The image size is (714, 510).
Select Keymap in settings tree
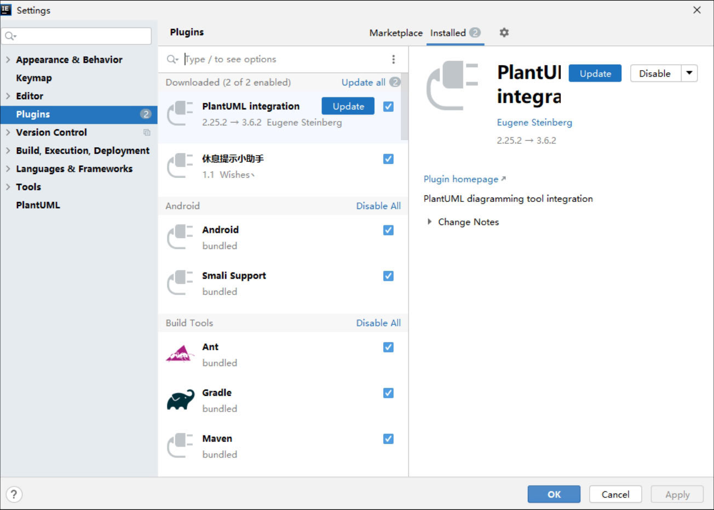[34, 78]
